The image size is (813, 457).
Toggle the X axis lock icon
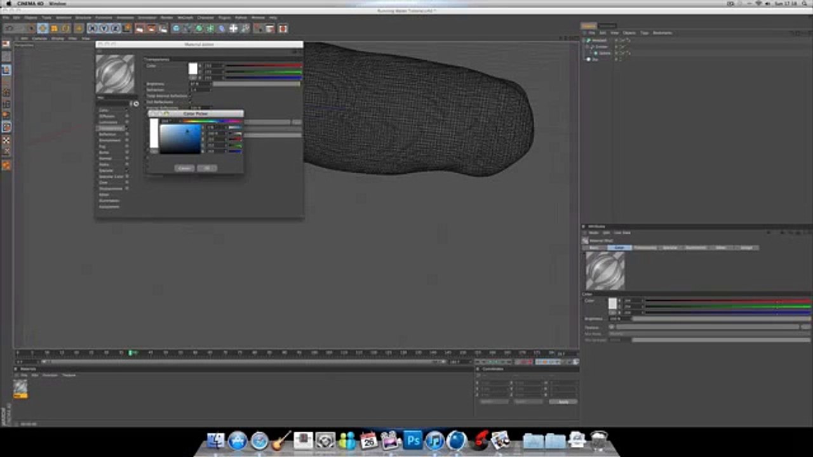tap(91, 29)
